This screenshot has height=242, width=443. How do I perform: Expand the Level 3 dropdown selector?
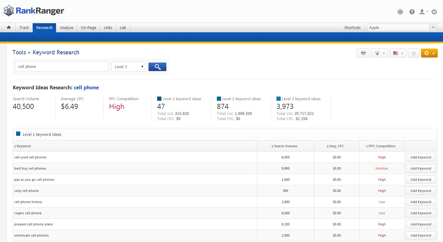coord(128,67)
